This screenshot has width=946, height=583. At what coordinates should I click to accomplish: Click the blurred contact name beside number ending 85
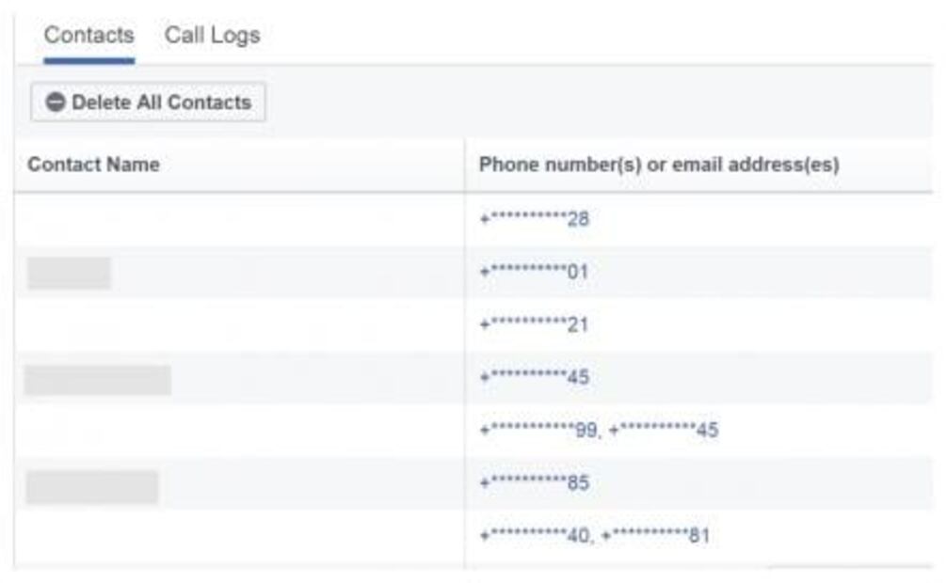point(91,486)
